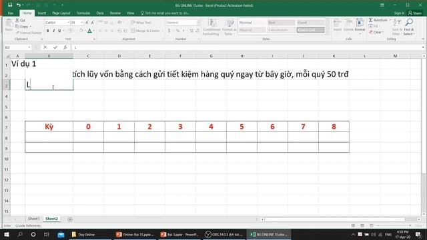427x240 pixels.
Task: Select column C header
Action: click(88, 56)
